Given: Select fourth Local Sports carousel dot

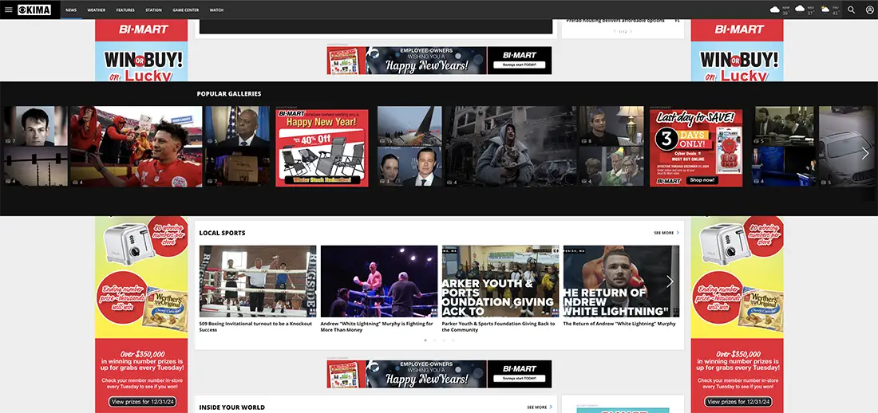Looking at the screenshot, I should [453, 340].
